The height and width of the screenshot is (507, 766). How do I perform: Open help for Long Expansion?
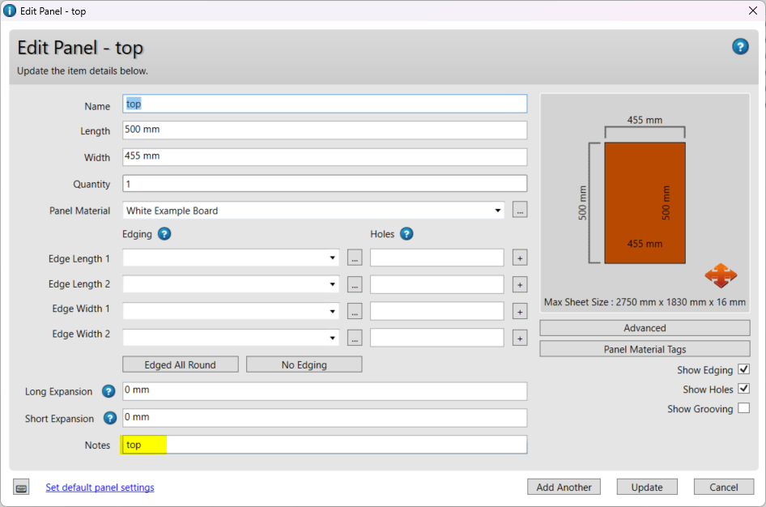tap(109, 392)
